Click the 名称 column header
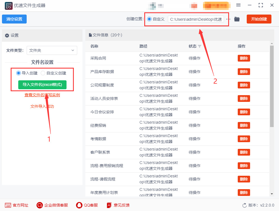 (x=94, y=46)
